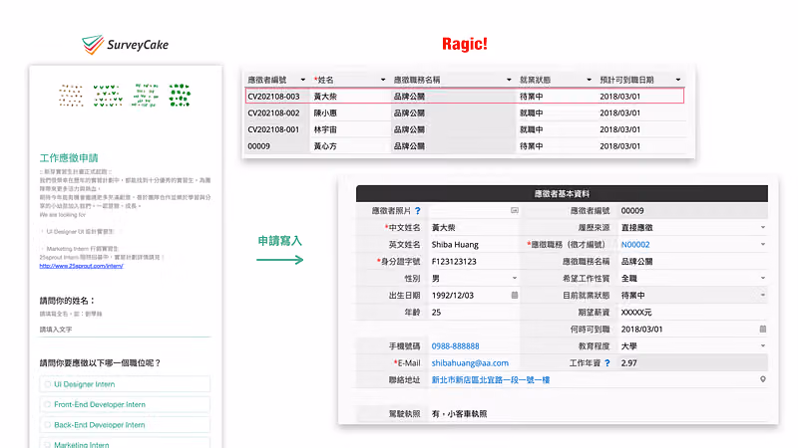Select the UI Designer Intern radio option

tap(125, 384)
